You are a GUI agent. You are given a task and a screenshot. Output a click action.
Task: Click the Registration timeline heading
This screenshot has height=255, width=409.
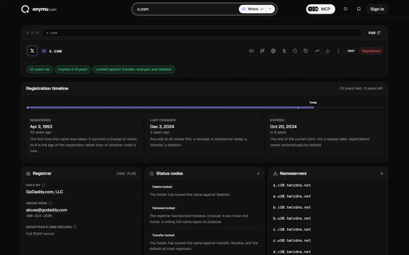tap(47, 88)
